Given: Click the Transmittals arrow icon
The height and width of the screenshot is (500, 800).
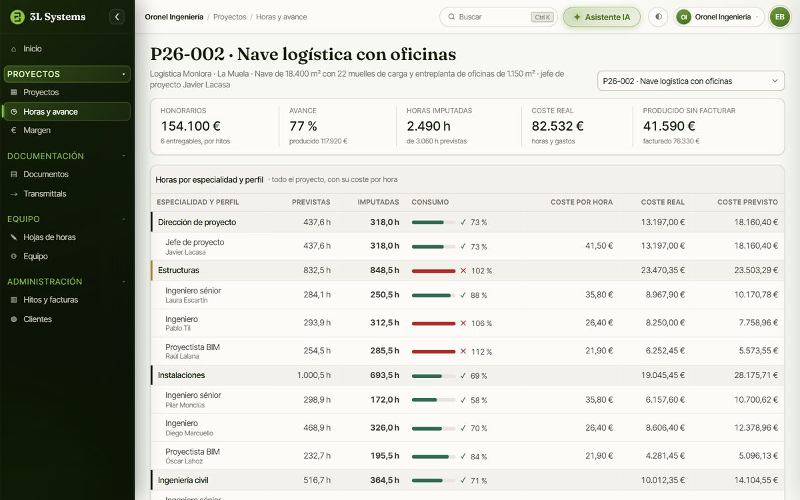Looking at the screenshot, I should tap(14, 193).
